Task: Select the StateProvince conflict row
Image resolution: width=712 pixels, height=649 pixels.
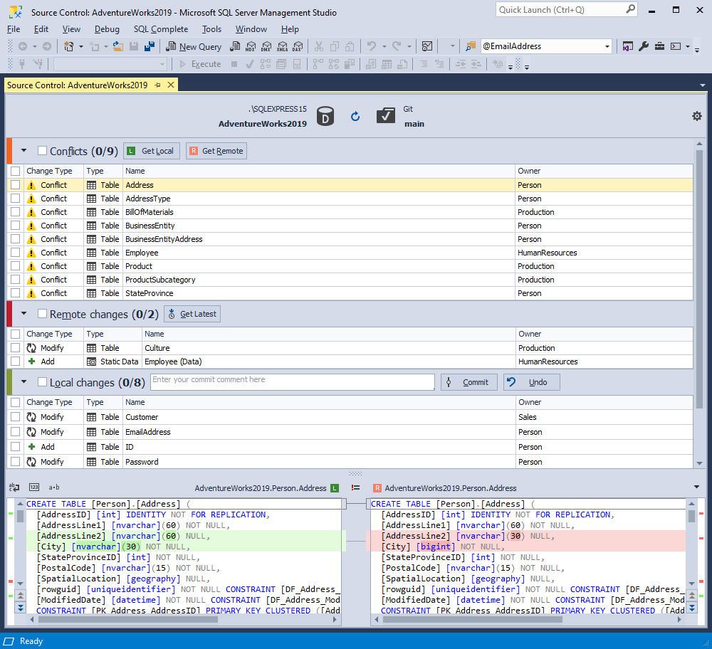Action: tap(350, 293)
